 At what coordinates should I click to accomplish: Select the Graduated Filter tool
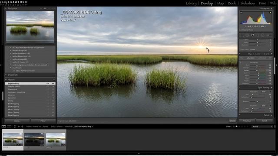pos(258,35)
